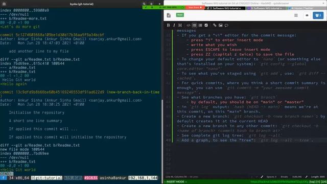
Task: Click line 'press ESCAPE to leave insert mode'
Action: 228,50
